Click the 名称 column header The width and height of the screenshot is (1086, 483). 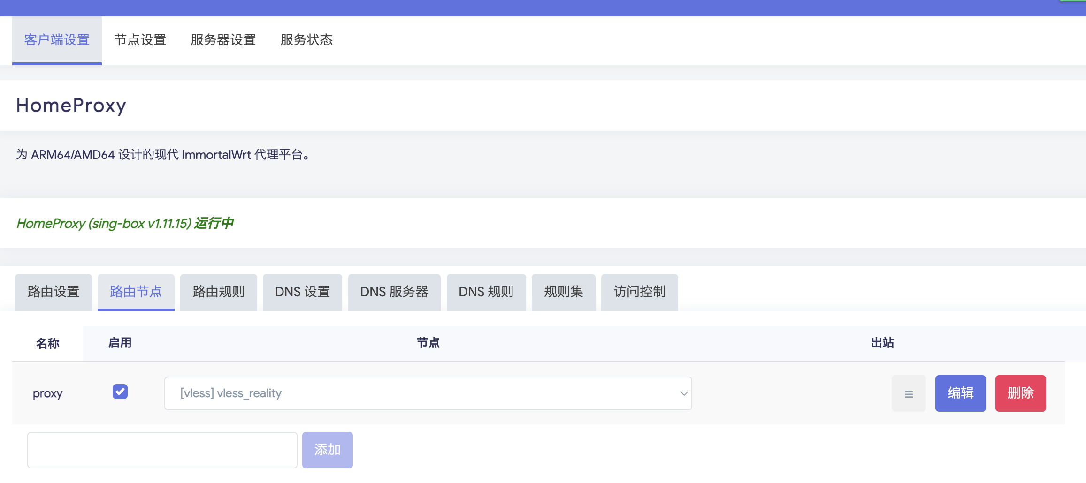click(47, 344)
